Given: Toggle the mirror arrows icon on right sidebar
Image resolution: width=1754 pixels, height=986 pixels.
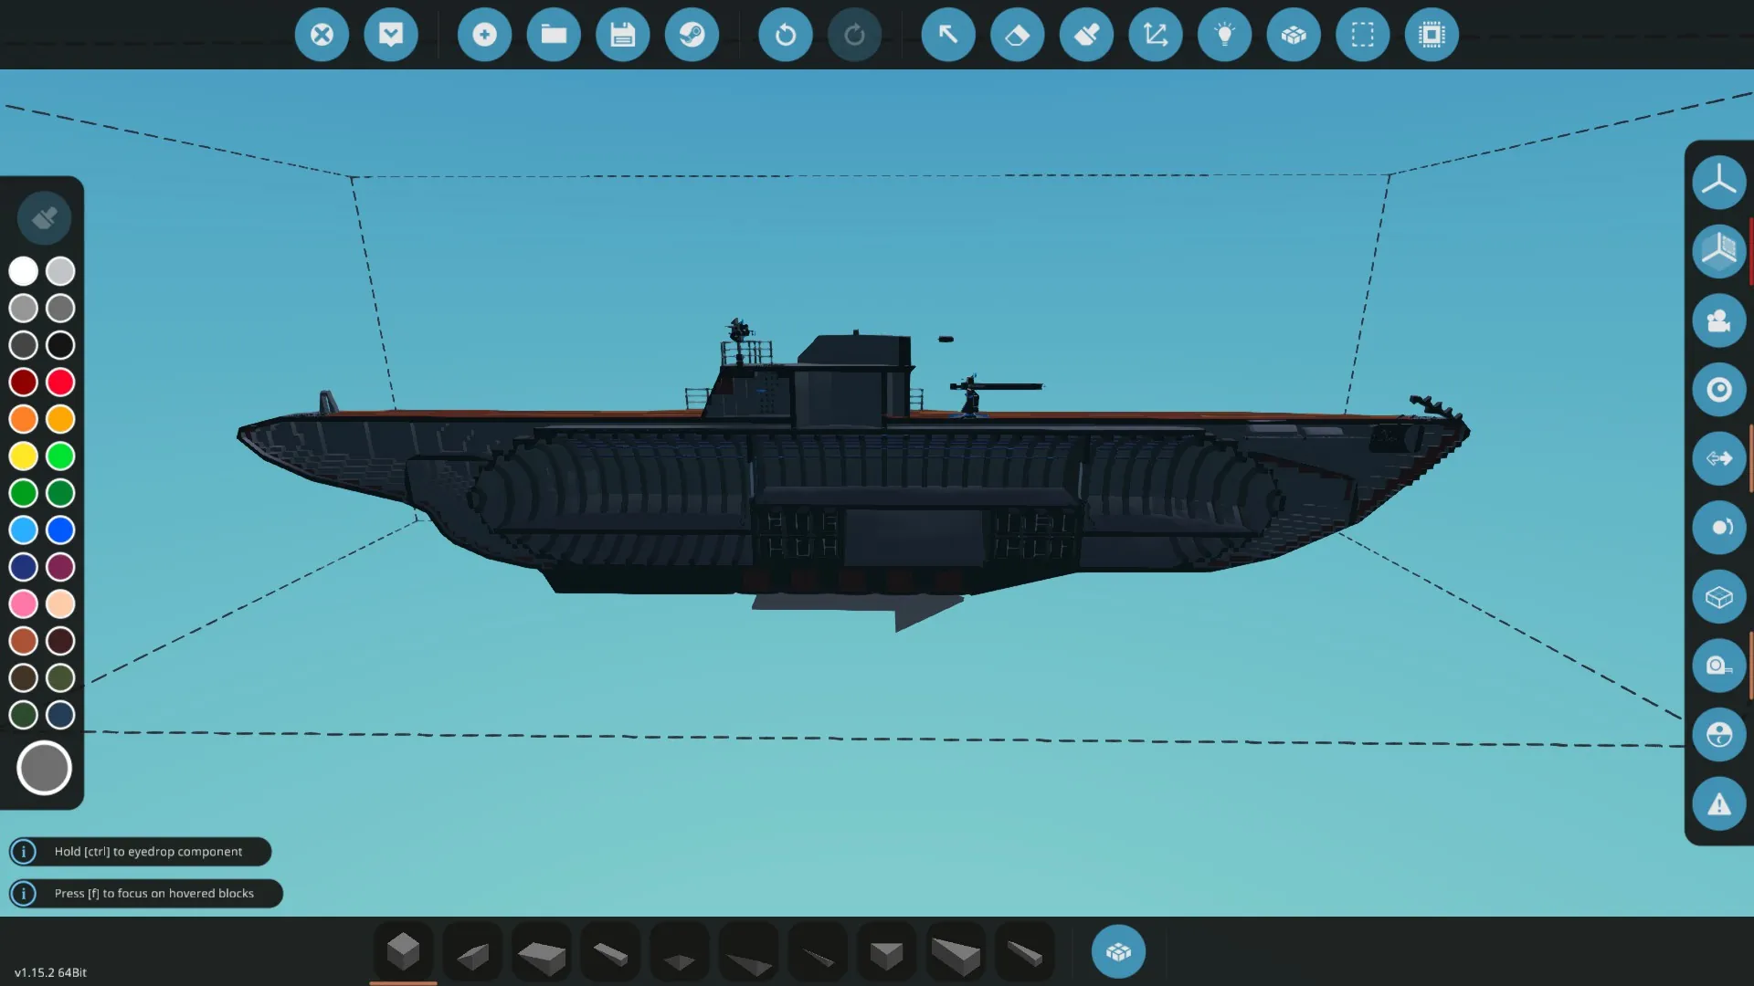Looking at the screenshot, I should pos(1718,458).
